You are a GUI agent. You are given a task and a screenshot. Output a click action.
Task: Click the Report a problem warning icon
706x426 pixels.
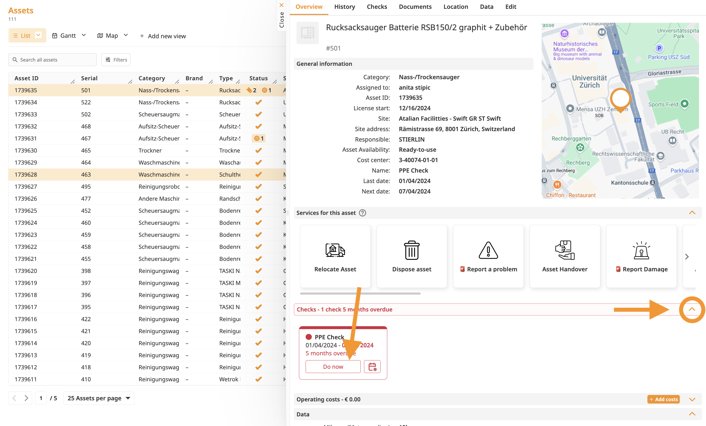pos(488,250)
